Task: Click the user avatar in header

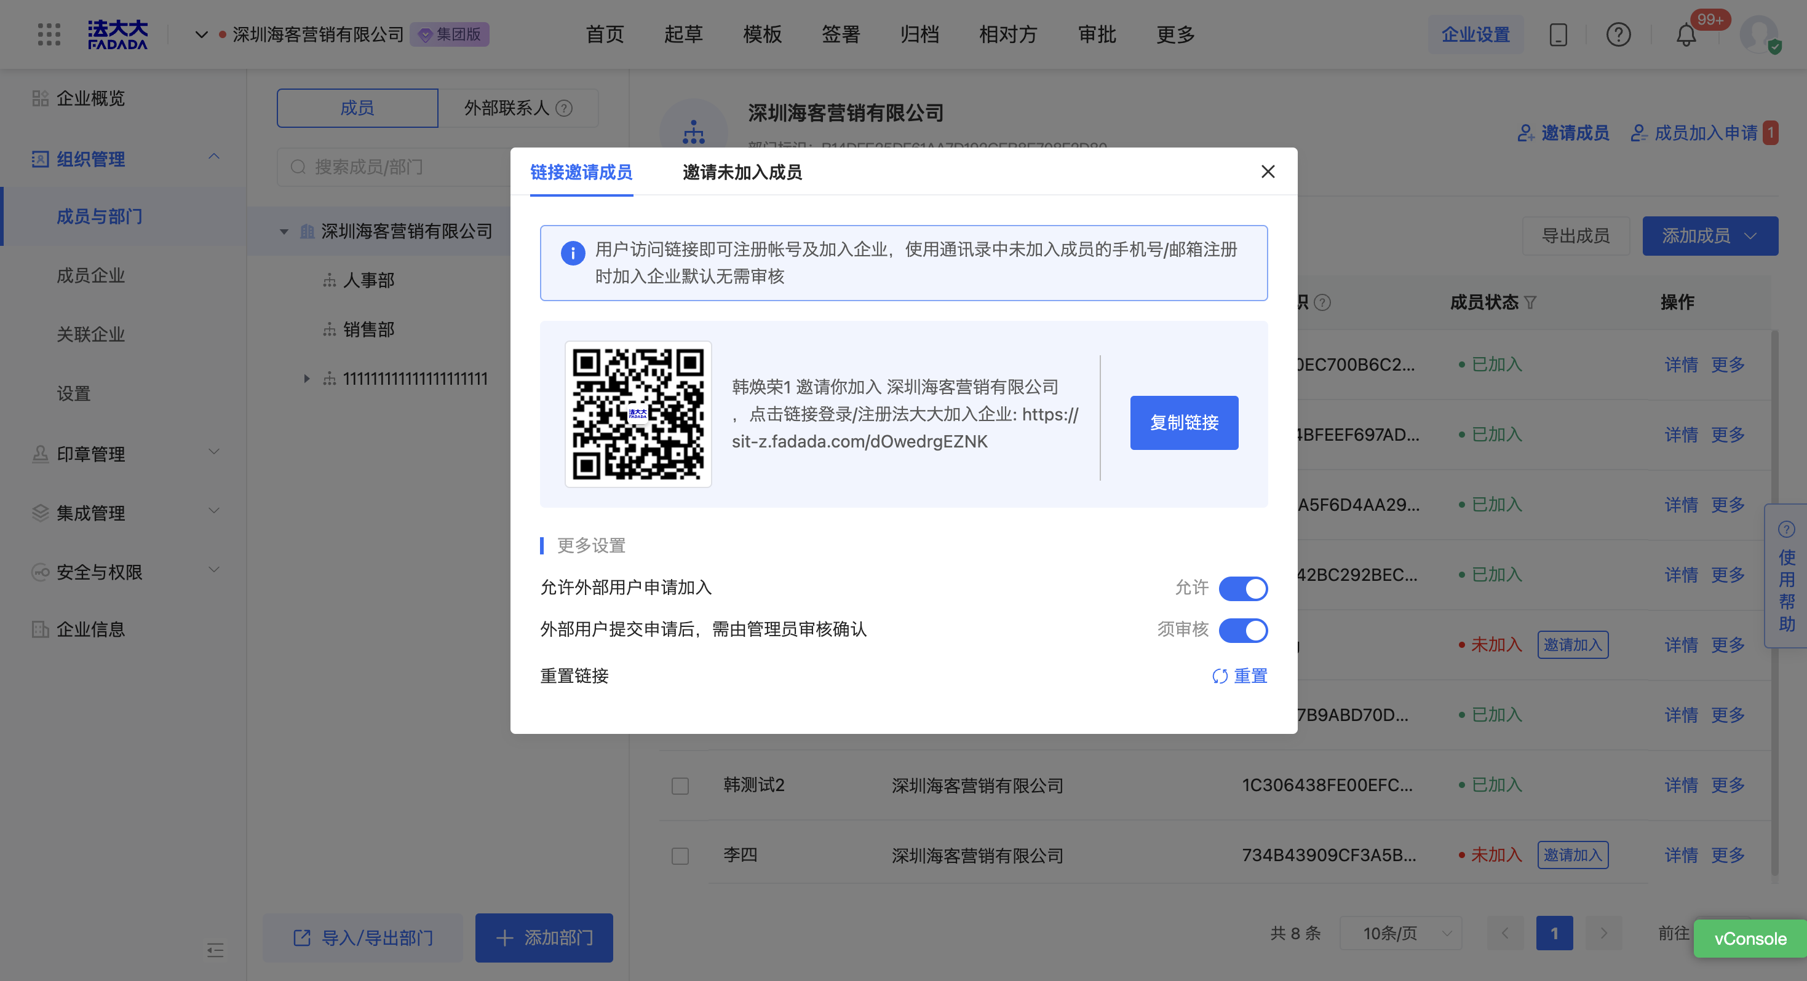Action: (x=1759, y=34)
